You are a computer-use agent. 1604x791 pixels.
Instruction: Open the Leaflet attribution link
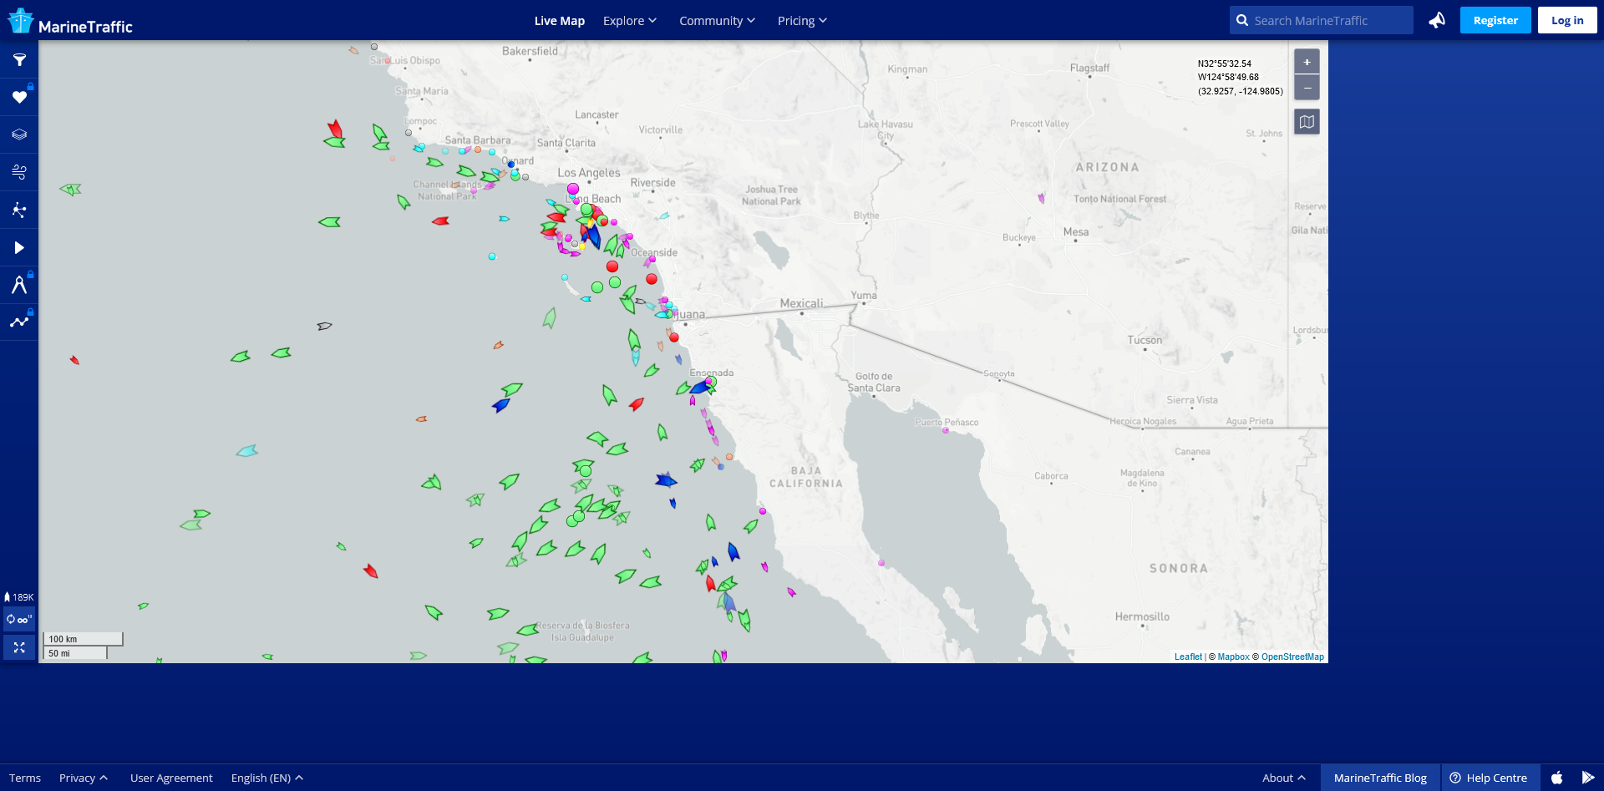(1188, 657)
